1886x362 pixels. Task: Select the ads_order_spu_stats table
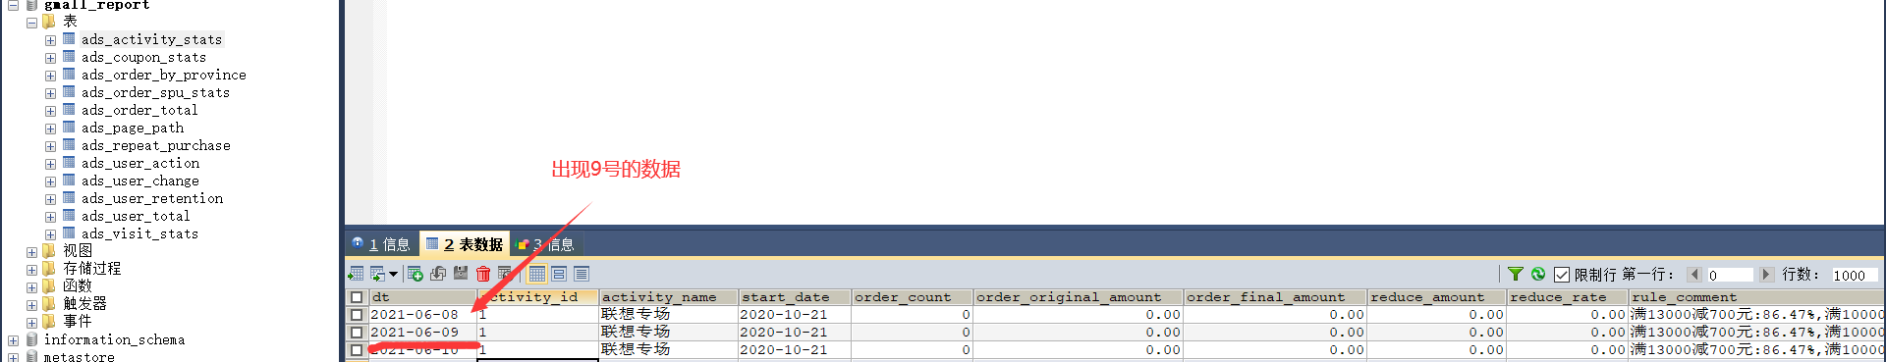(x=155, y=92)
